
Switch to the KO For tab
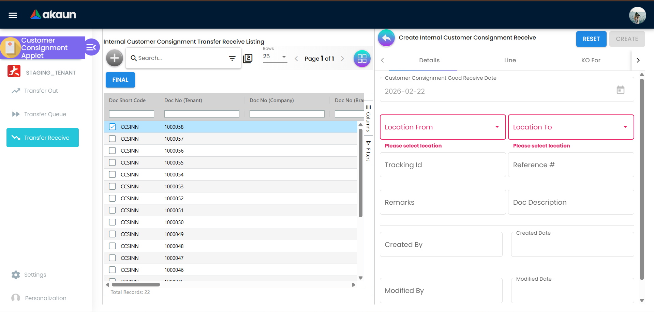591,60
